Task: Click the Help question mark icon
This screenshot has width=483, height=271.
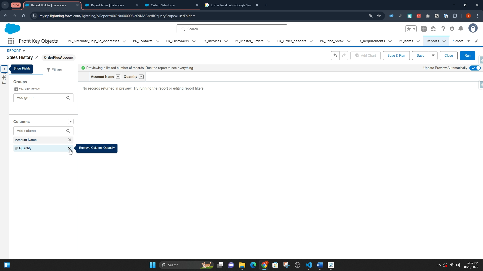Action: click(443, 29)
